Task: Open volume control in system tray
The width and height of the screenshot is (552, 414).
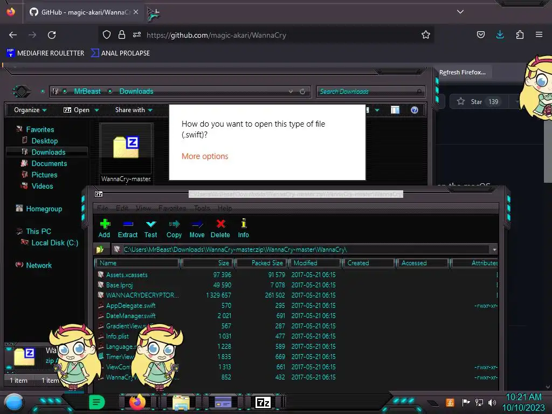Action: pyautogui.click(x=492, y=402)
